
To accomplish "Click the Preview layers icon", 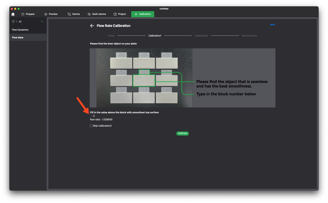I will pyautogui.click(x=46, y=14).
